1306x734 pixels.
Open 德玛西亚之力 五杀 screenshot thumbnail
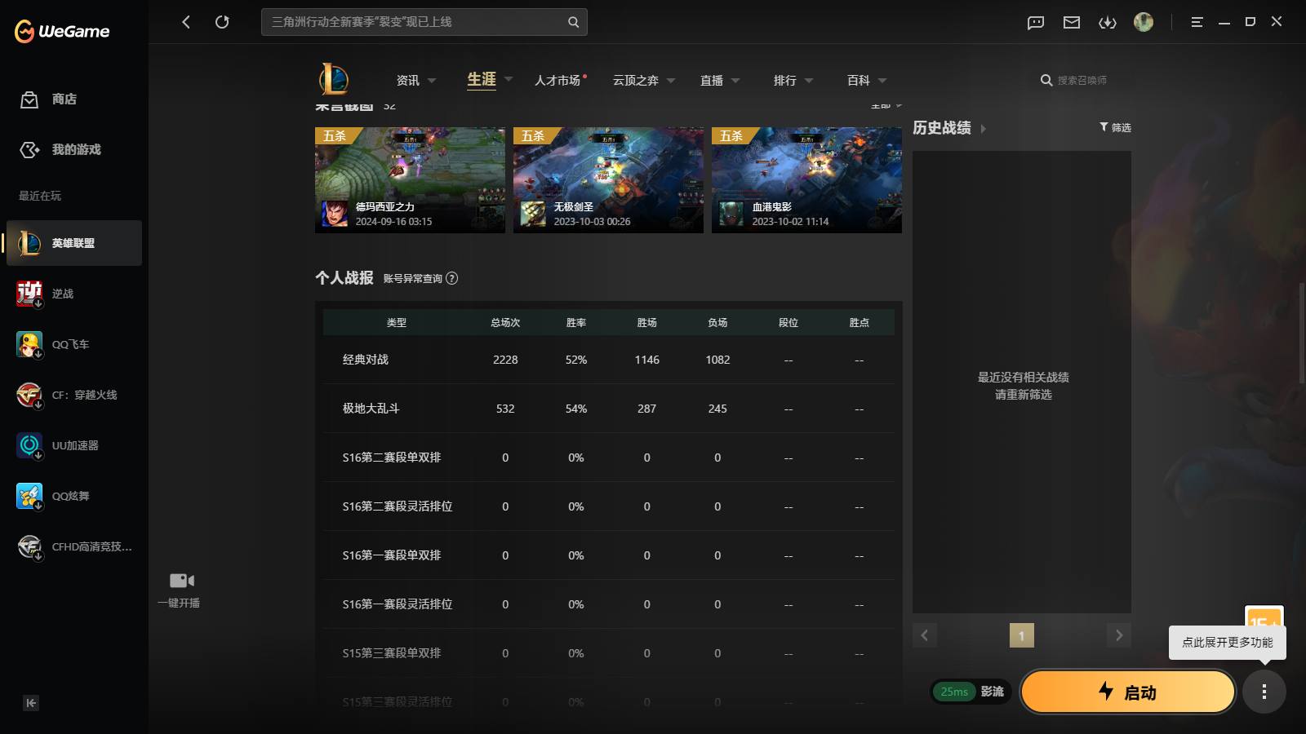410,180
